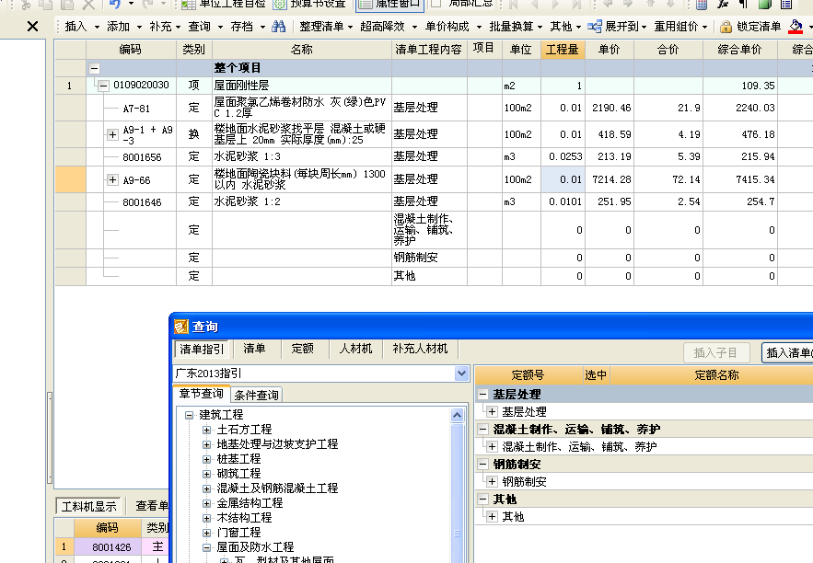Click the green cube icon
This screenshot has height=563, width=813.
[765, 5]
